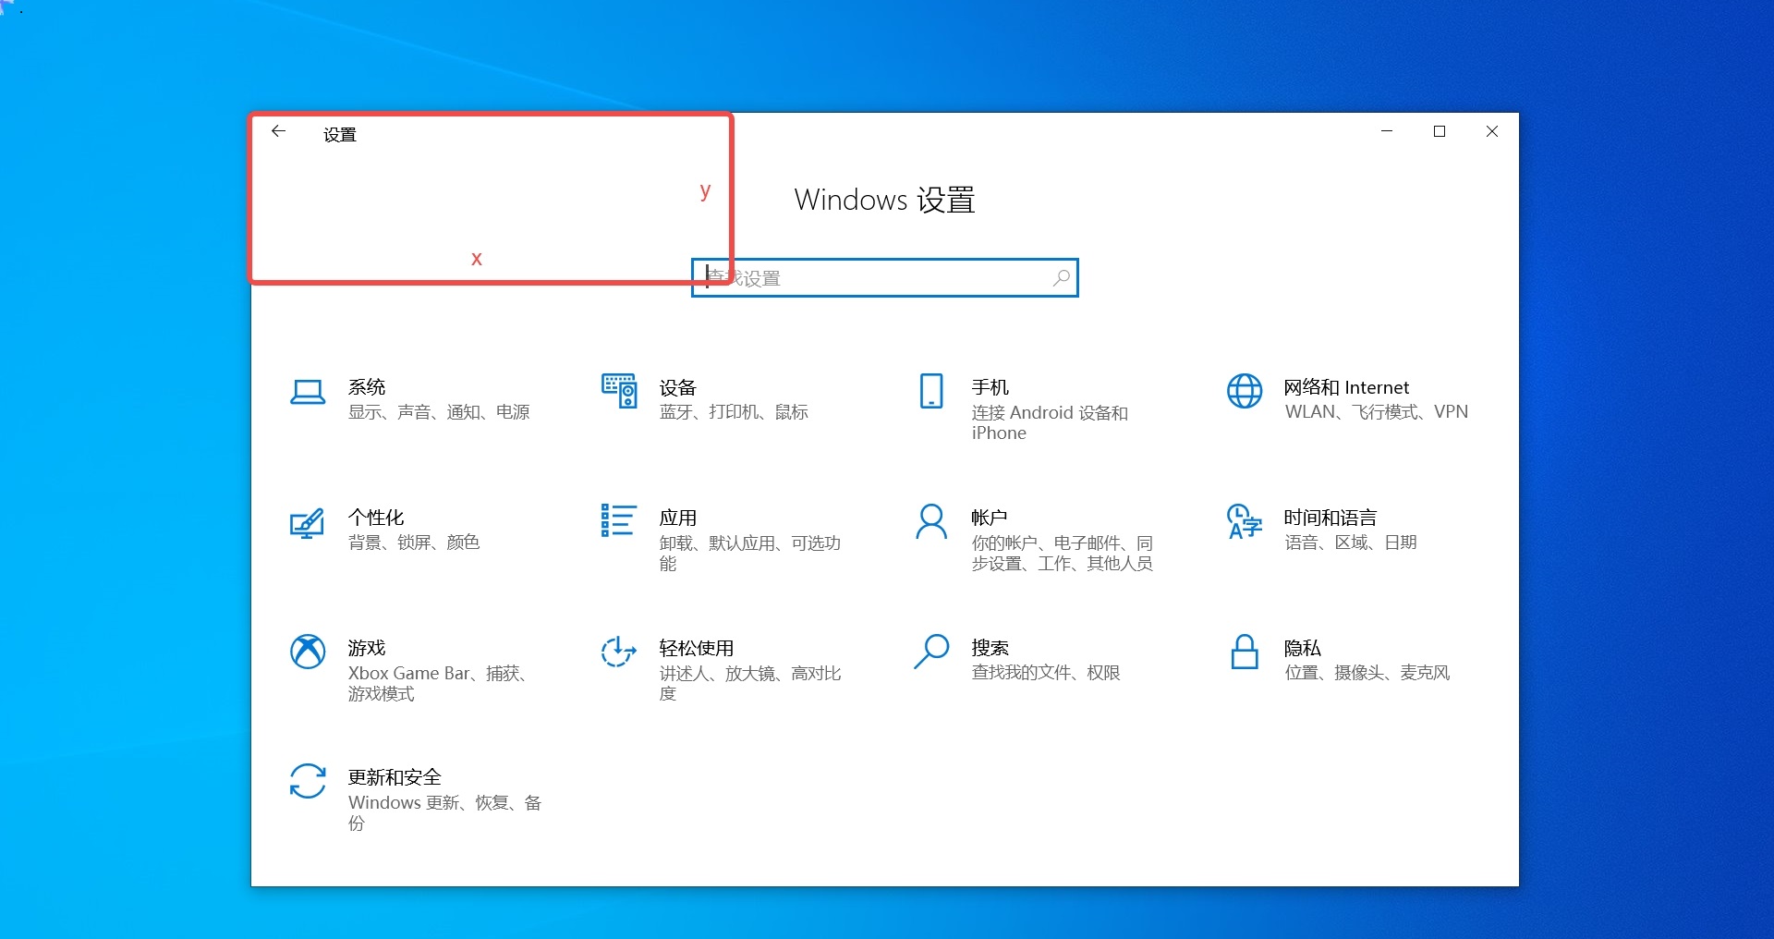Click the Search (搜索) magnifier category icon

pyautogui.click(x=930, y=652)
